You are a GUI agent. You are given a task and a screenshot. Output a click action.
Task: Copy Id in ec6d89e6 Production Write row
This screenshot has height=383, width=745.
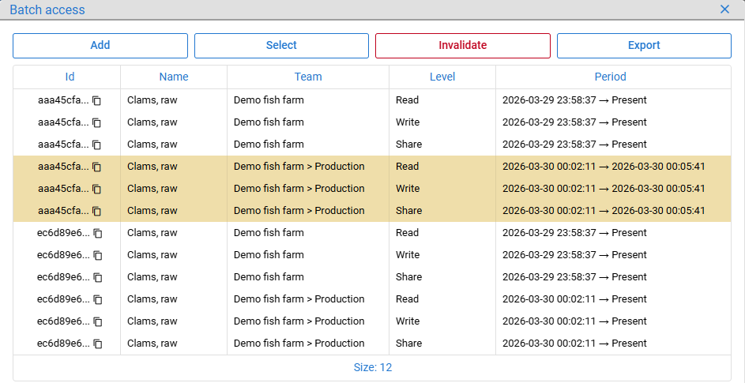(98, 321)
